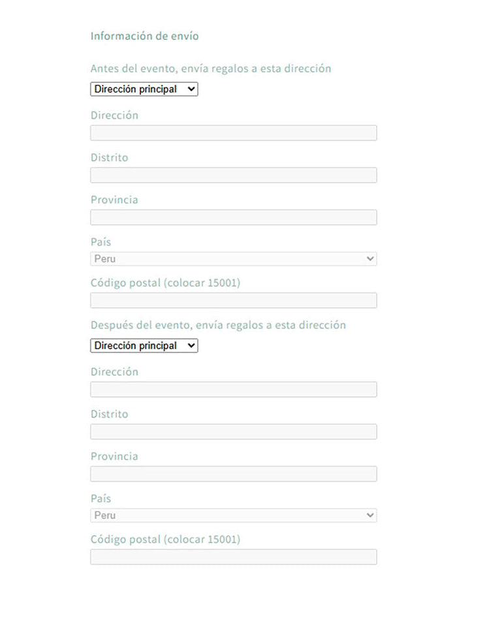Screen dimensions: 485x618
Task: Open the after-event "Dirección principal" dropdown
Action: pos(144,346)
